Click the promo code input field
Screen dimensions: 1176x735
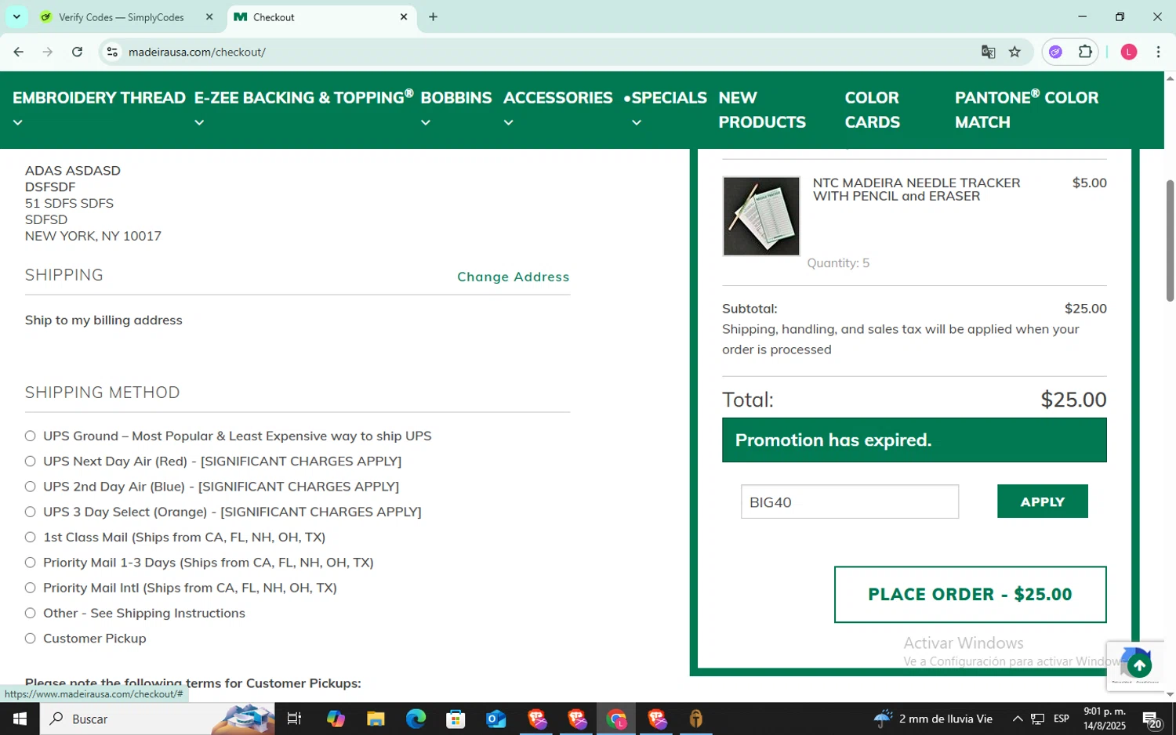[850, 501]
